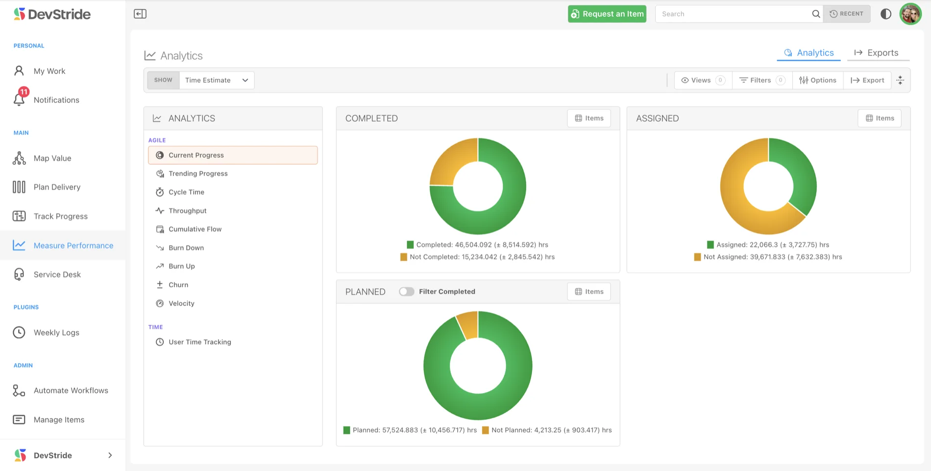Screen dimensions: 931x471
Task: Collapse the sidebar using the panel icon
Action: point(140,14)
